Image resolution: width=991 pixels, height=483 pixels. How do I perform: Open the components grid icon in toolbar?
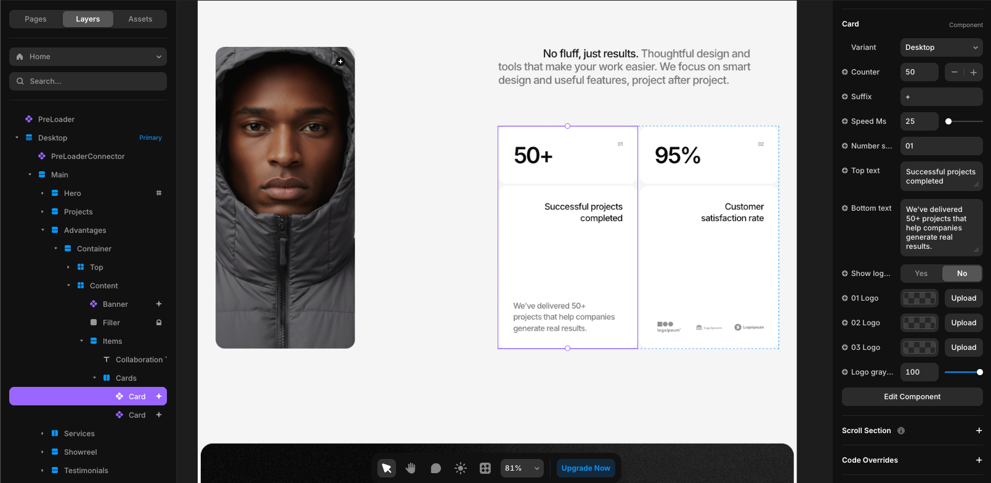(x=485, y=468)
